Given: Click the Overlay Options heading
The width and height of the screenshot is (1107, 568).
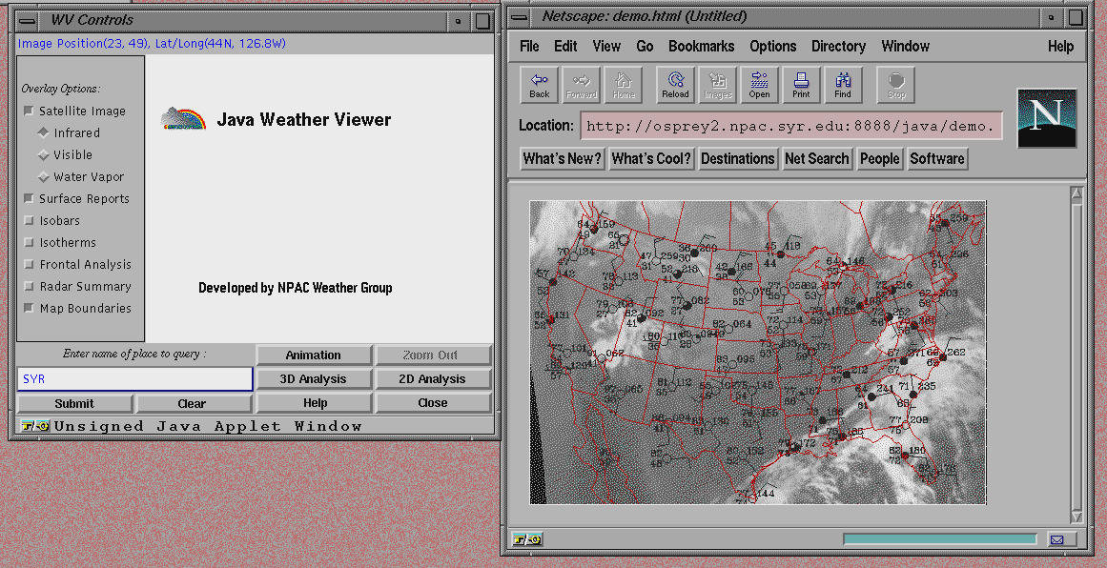Looking at the screenshot, I should click(x=61, y=89).
